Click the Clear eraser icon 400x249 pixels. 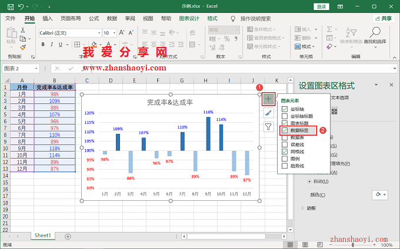[x=329, y=46]
